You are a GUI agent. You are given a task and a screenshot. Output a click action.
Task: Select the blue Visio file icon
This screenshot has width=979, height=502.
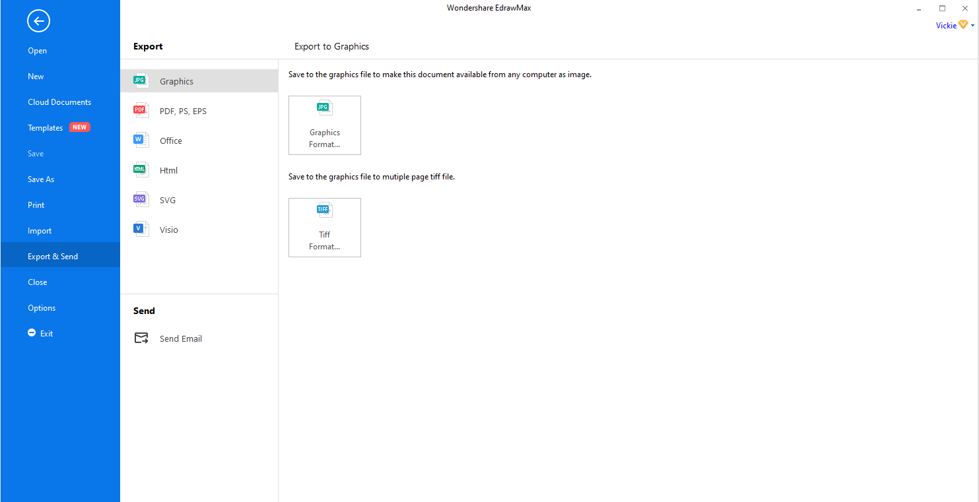(x=141, y=230)
